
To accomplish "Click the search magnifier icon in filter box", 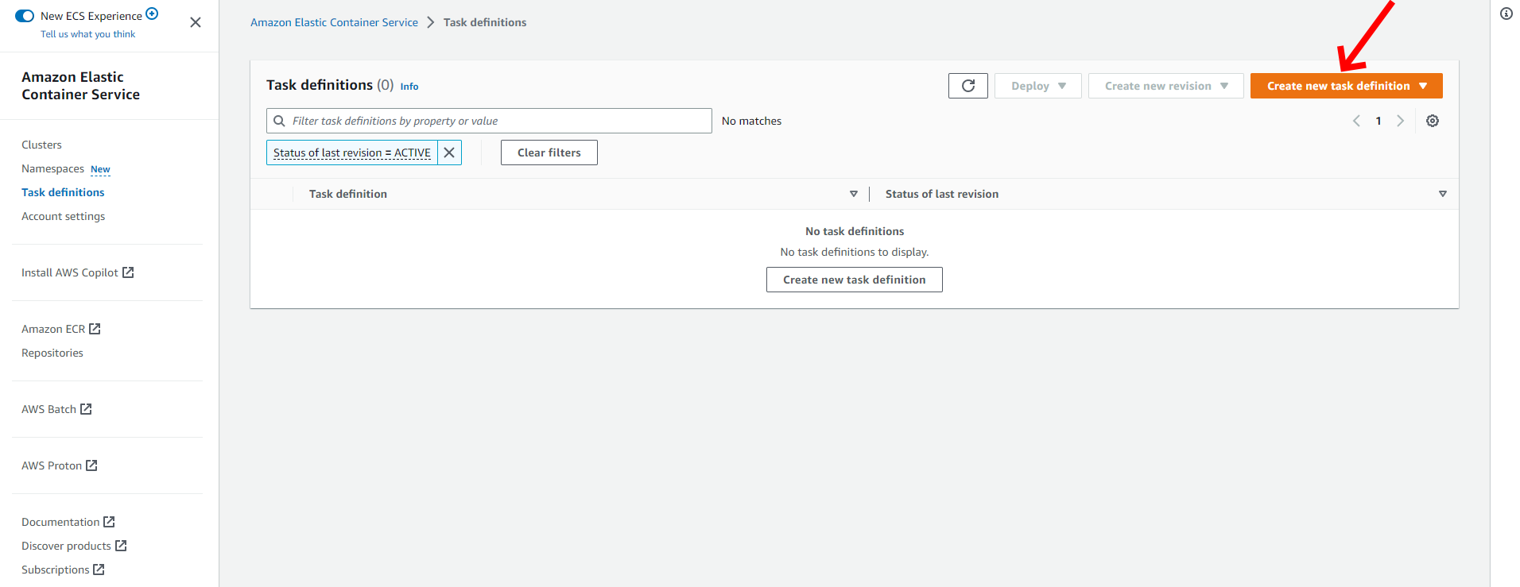I will [x=279, y=121].
